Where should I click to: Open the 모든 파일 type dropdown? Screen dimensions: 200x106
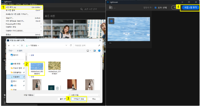coord(85,95)
